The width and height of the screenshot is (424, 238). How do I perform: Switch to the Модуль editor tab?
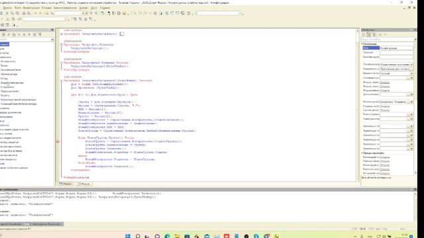(x=84, y=184)
